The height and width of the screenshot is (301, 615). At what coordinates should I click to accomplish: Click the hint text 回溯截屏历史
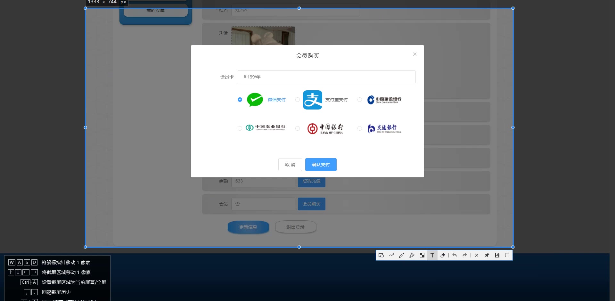pos(56,292)
